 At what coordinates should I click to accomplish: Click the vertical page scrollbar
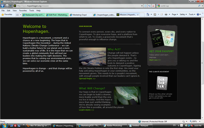click(x=202, y=63)
